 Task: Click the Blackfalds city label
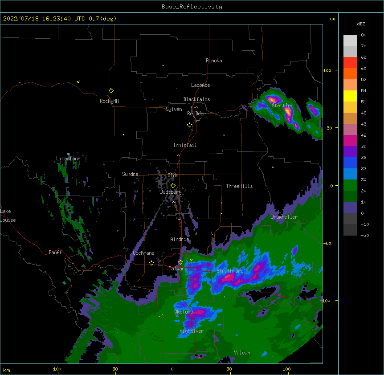(x=196, y=99)
